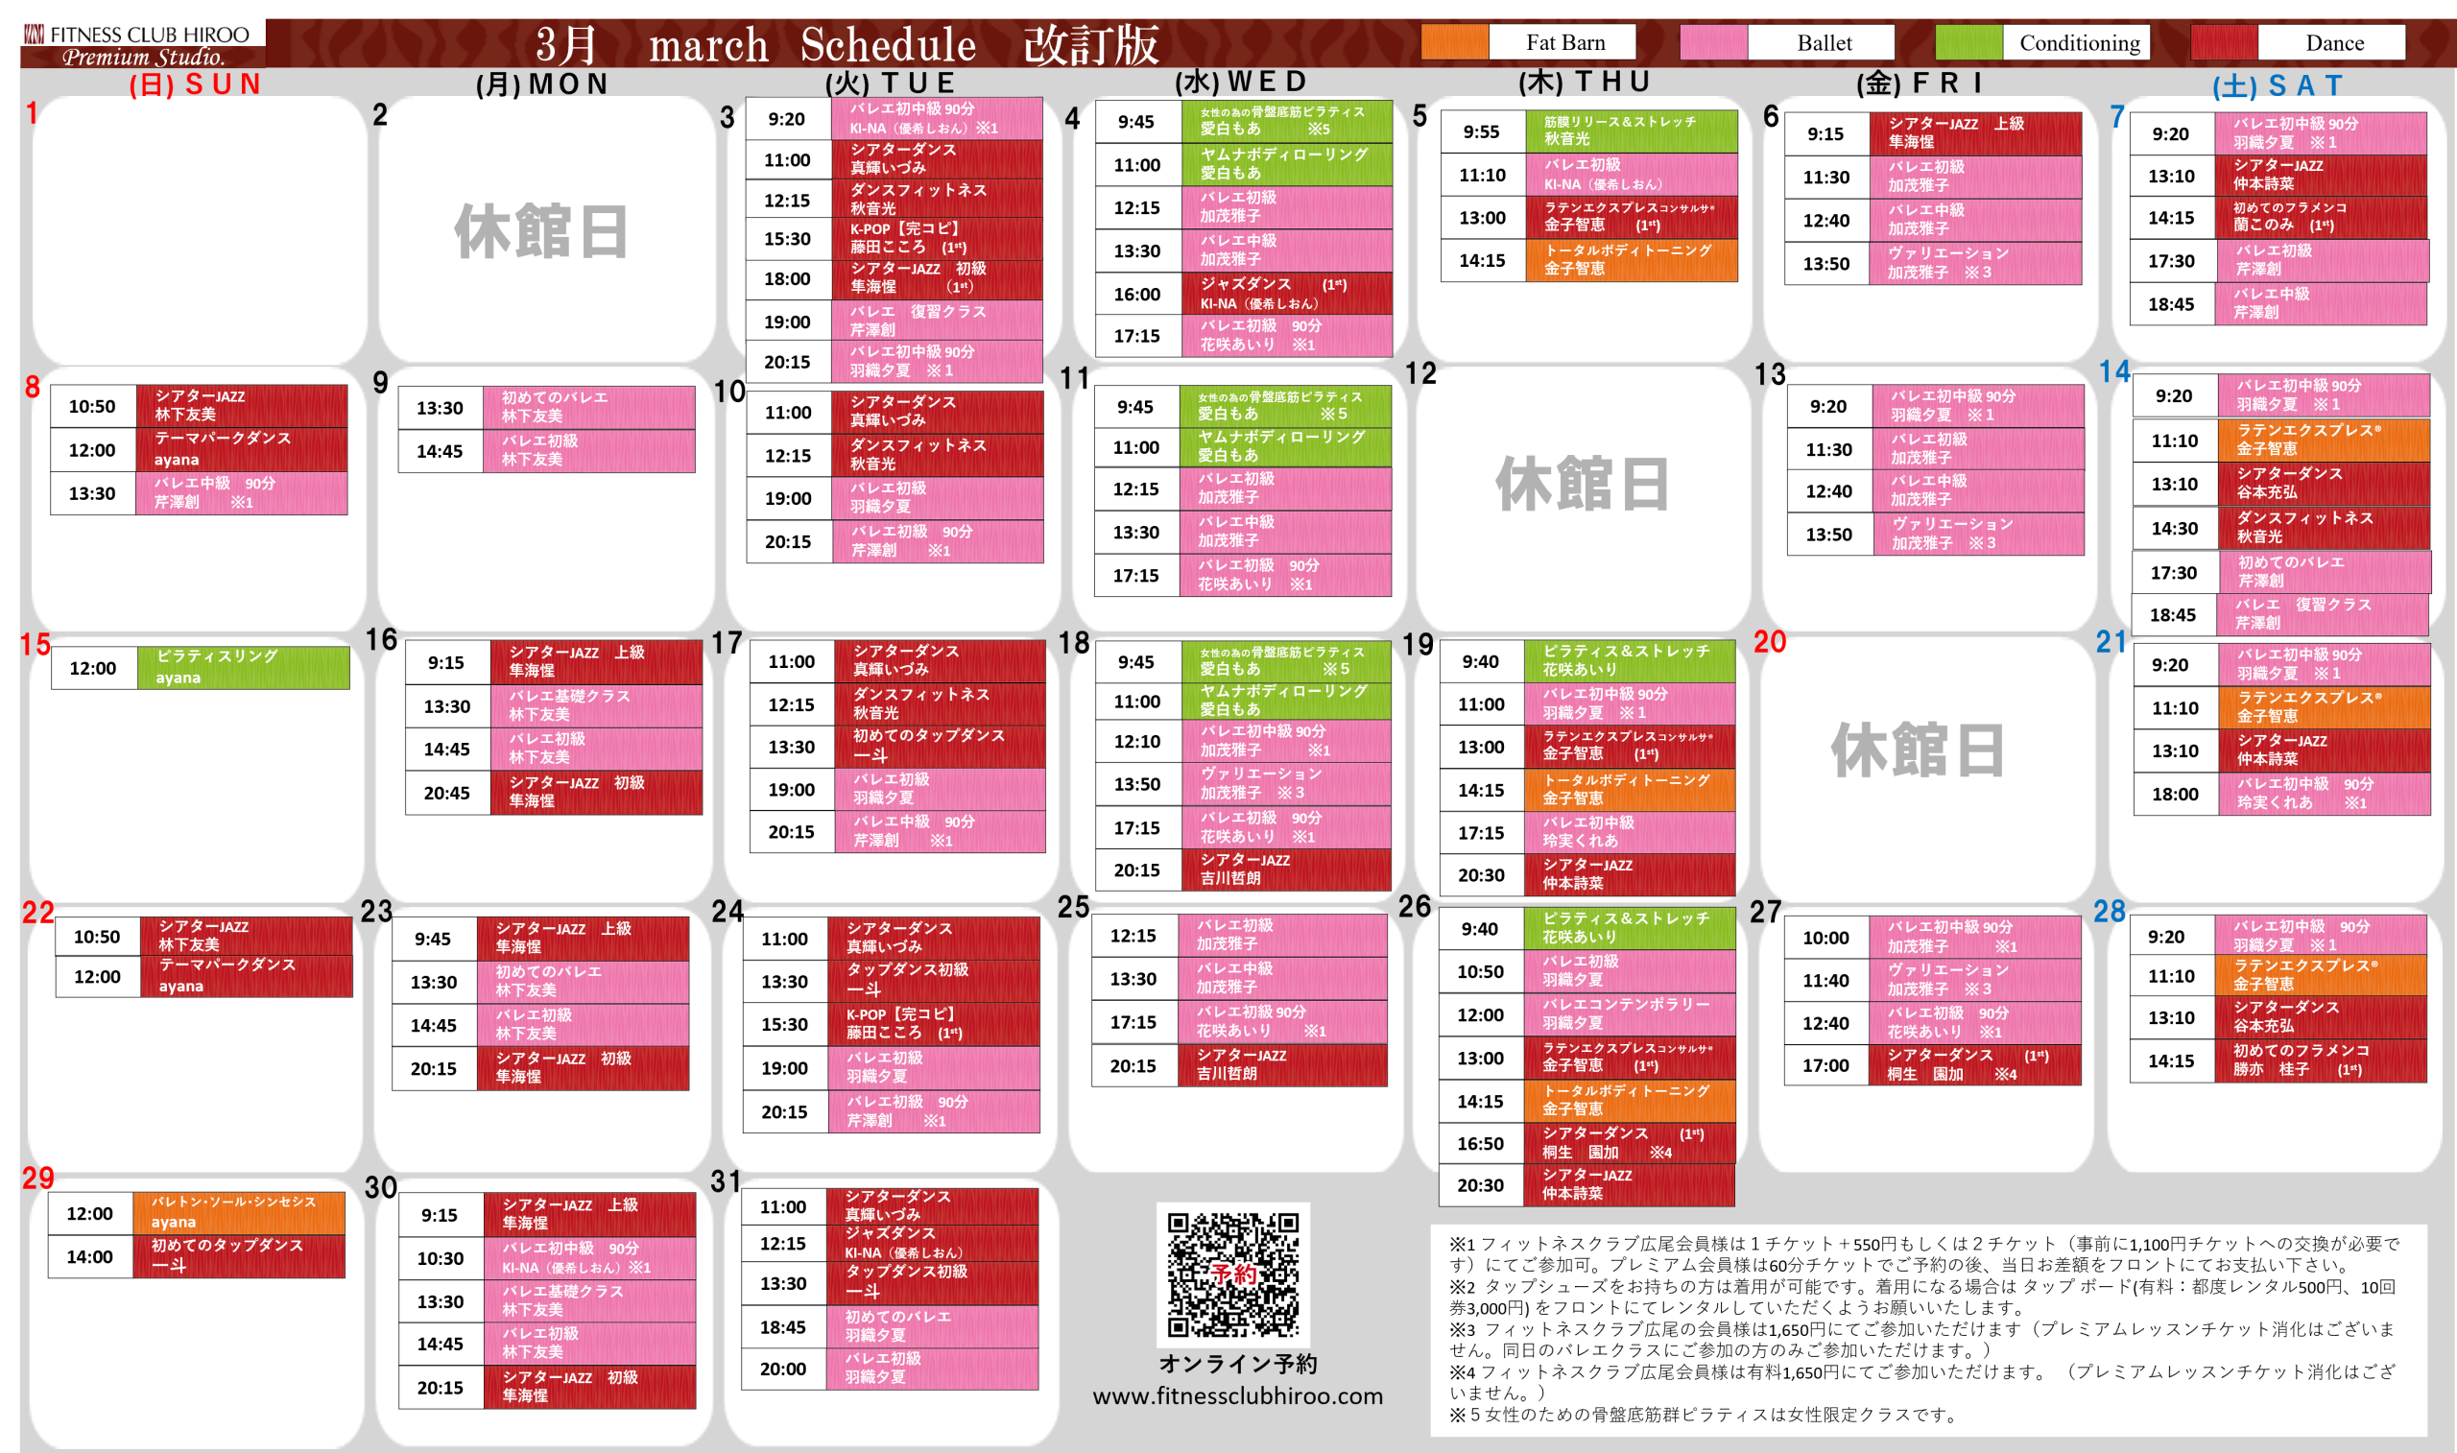Select ピラティスリング class on March 15
2457x1453 pixels.
pos(242,668)
